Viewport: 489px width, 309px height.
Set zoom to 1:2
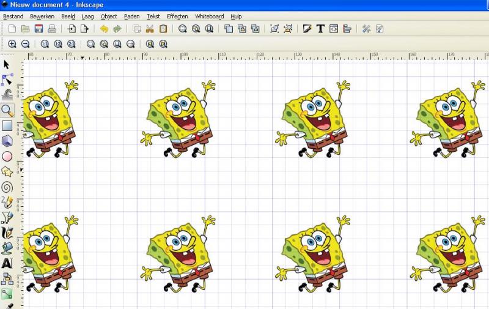58,44
